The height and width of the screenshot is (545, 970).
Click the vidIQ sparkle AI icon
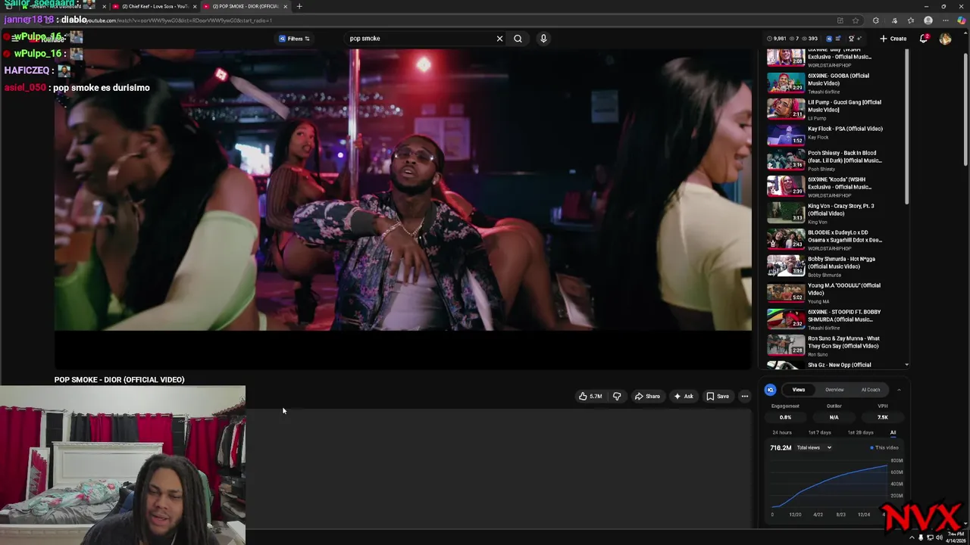click(x=860, y=39)
